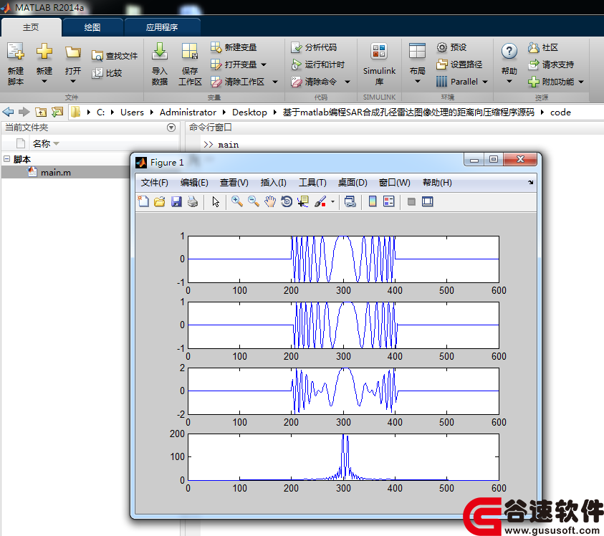
Task: Switch to the Apps (应用程序) tab
Action: tap(162, 27)
